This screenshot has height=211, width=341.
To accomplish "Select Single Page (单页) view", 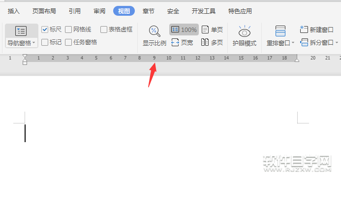I will [x=212, y=30].
